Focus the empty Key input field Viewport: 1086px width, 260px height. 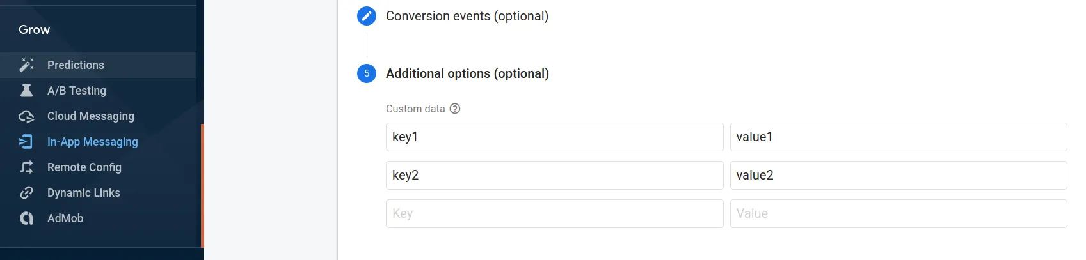(554, 213)
